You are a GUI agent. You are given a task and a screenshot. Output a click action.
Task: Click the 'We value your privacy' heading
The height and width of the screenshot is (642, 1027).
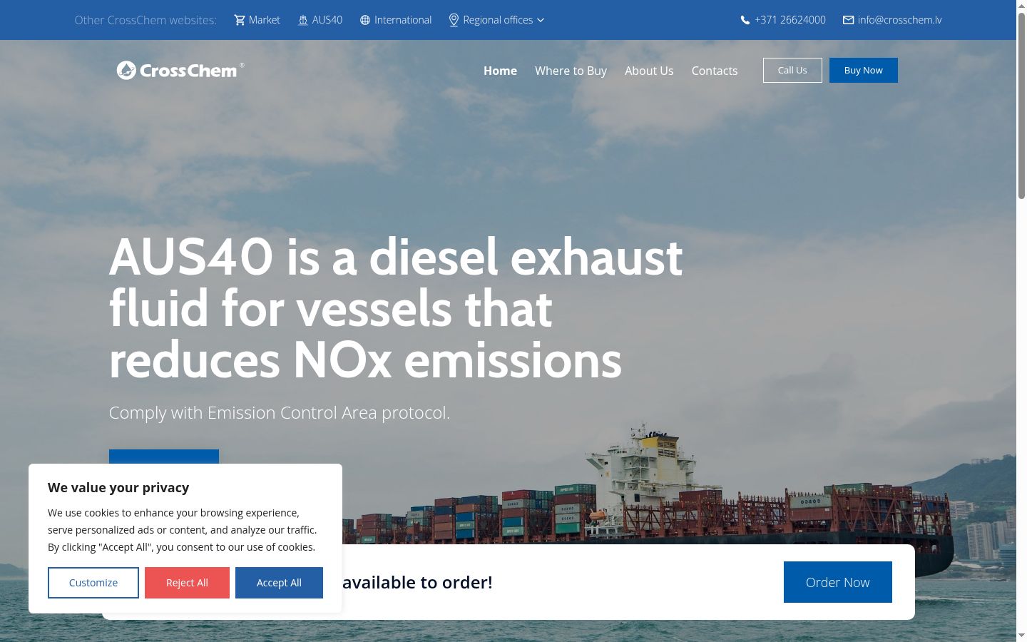118,487
